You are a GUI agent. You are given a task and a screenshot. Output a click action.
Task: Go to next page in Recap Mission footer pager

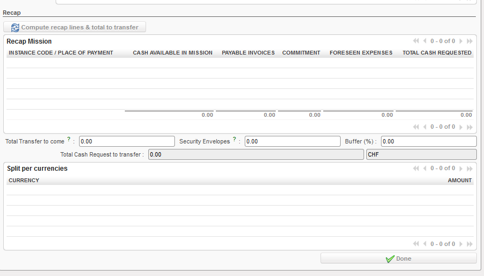(x=461, y=127)
